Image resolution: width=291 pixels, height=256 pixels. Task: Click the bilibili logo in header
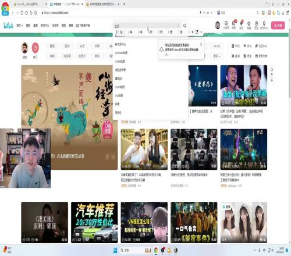(8, 26)
